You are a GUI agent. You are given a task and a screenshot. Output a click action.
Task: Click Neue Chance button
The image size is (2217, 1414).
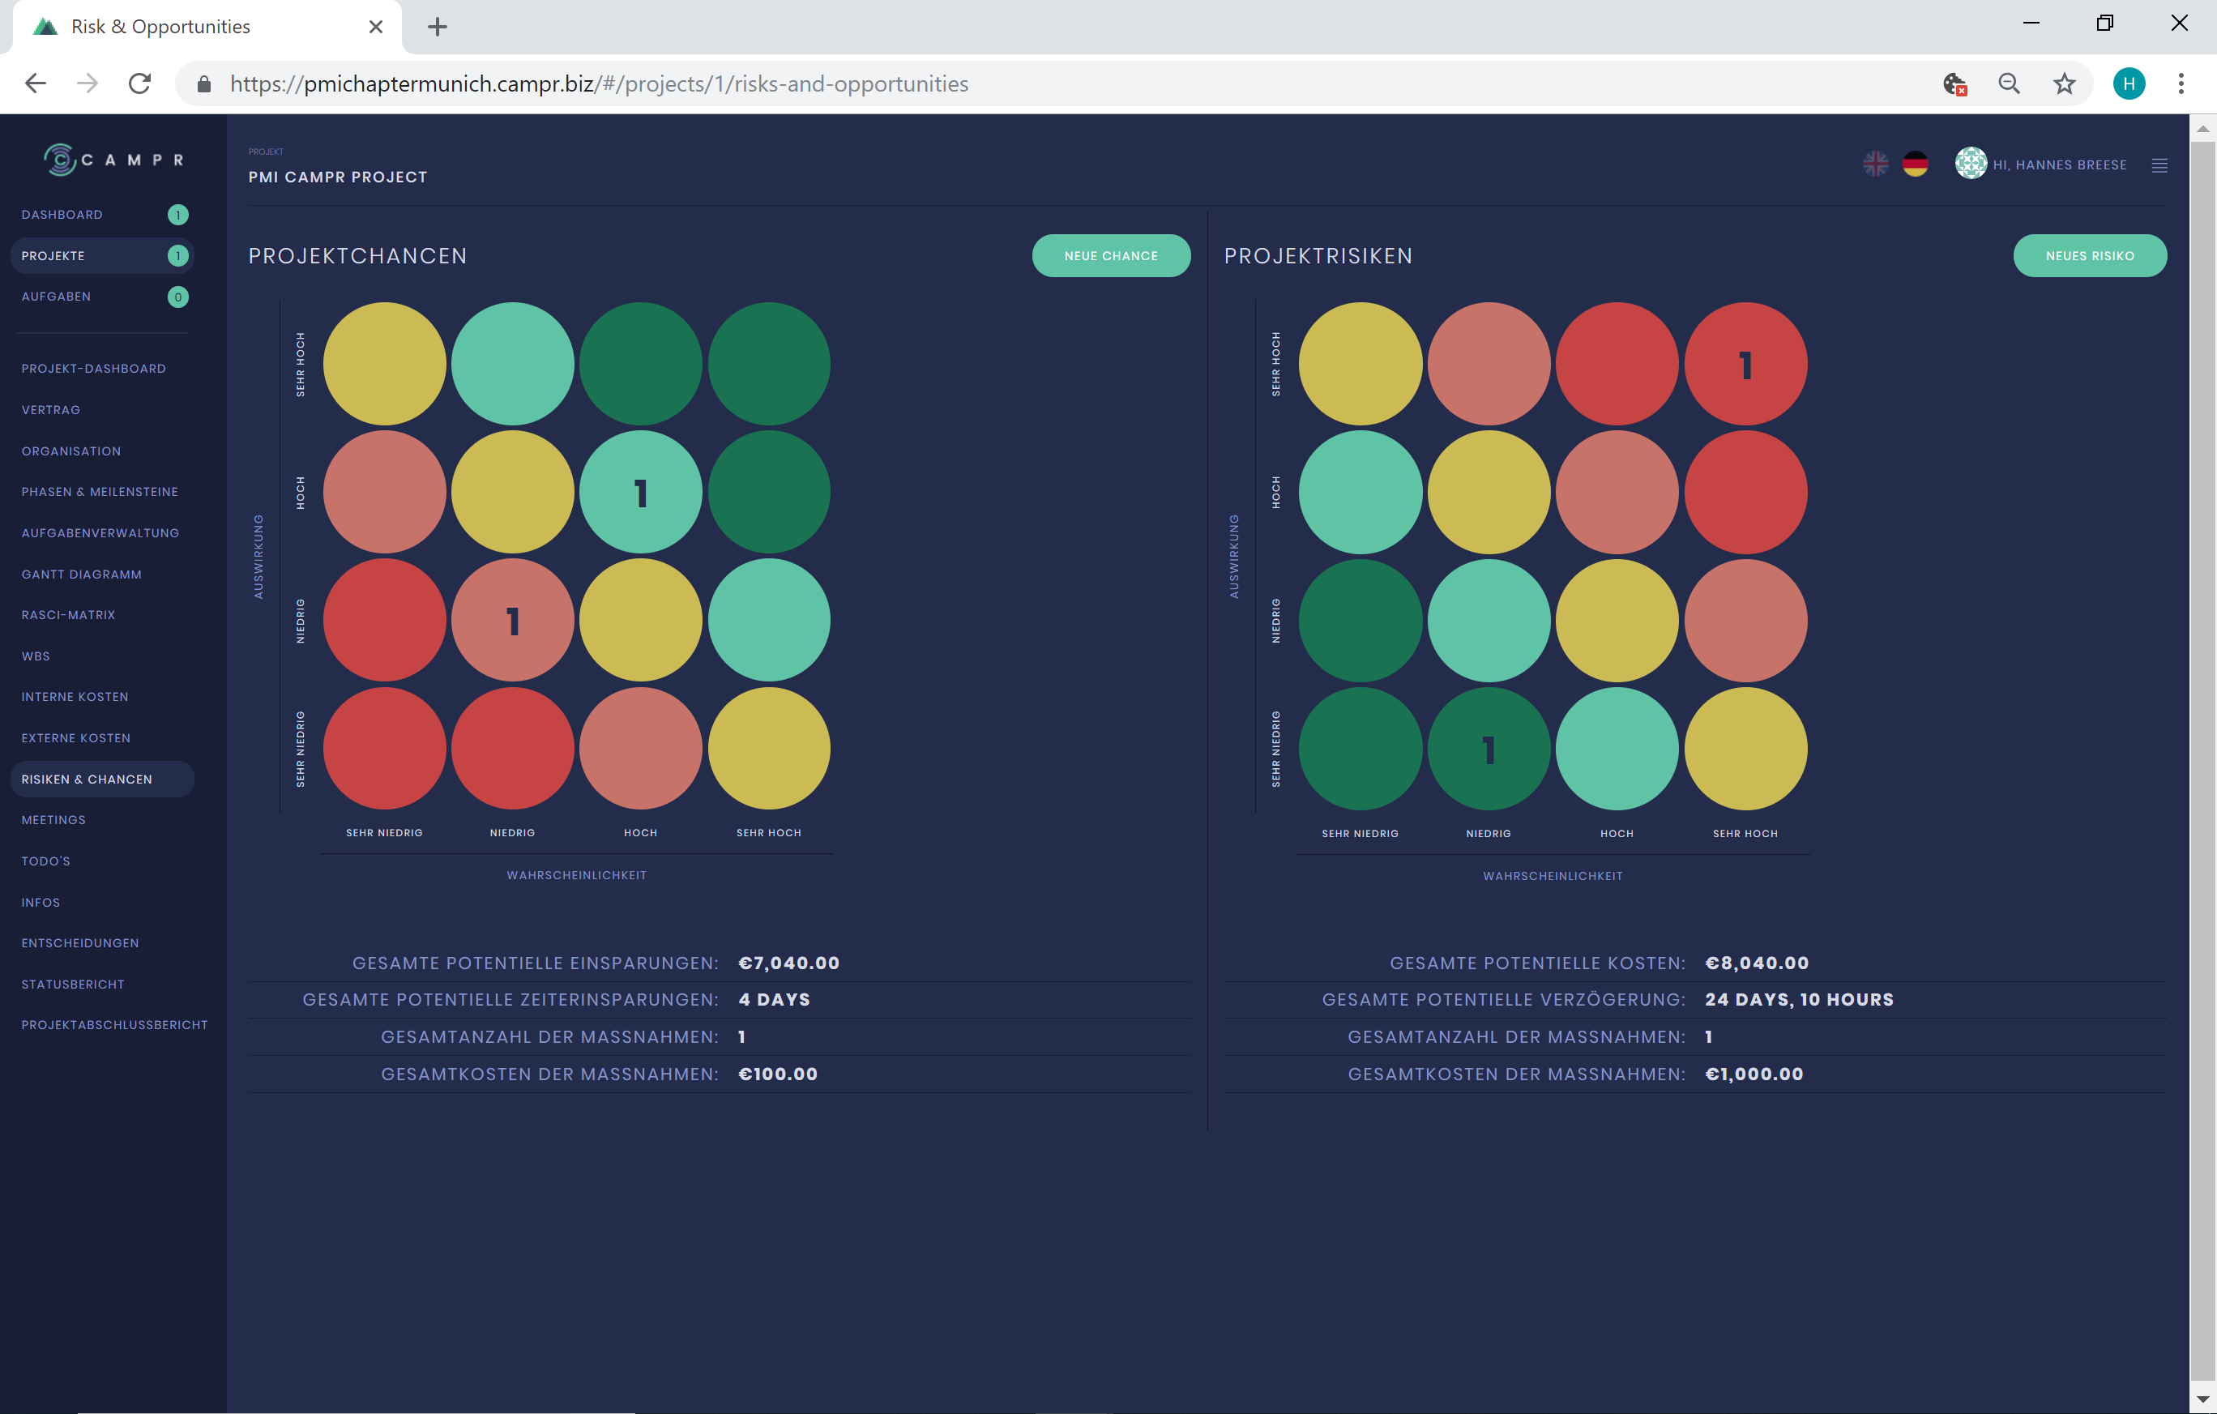coord(1110,256)
